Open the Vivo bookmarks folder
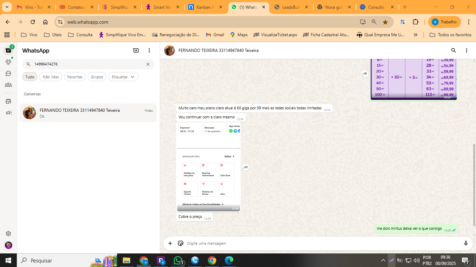 click(29, 35)
